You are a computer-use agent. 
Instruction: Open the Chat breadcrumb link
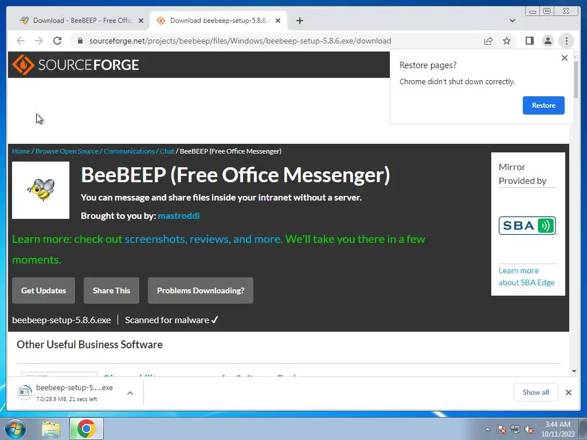point(167,151)
